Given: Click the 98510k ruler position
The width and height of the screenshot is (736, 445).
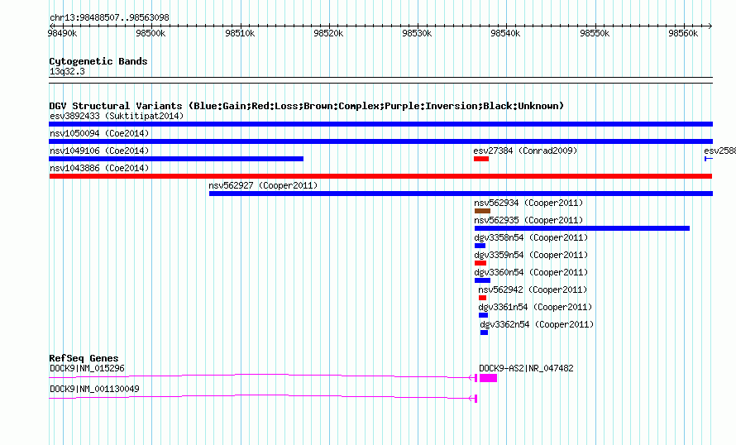Looking at the screenshot, I should pos(240,33).
